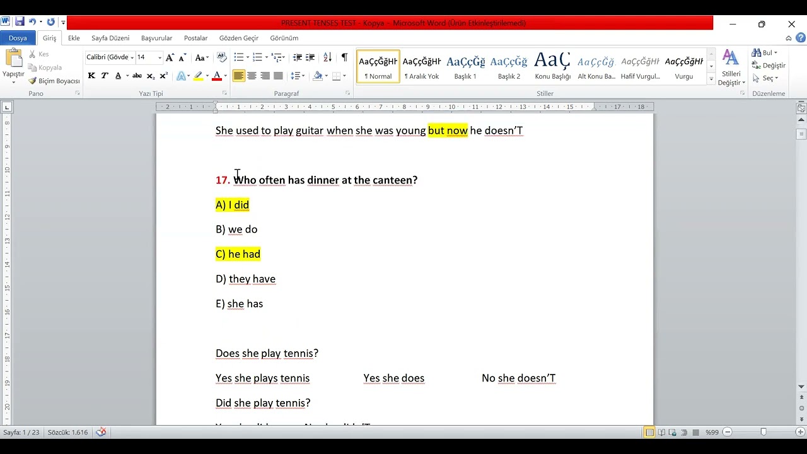Screen dimensions: 807x454
Task: Shrink font size with the small A button
Action: 182,57
